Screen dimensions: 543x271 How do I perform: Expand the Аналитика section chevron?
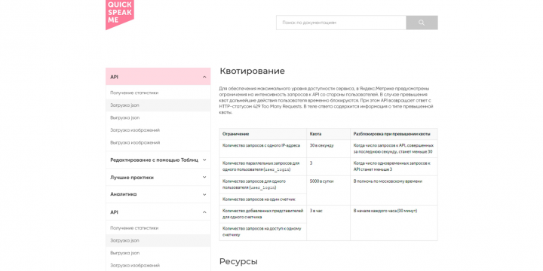tap(204, 195)
